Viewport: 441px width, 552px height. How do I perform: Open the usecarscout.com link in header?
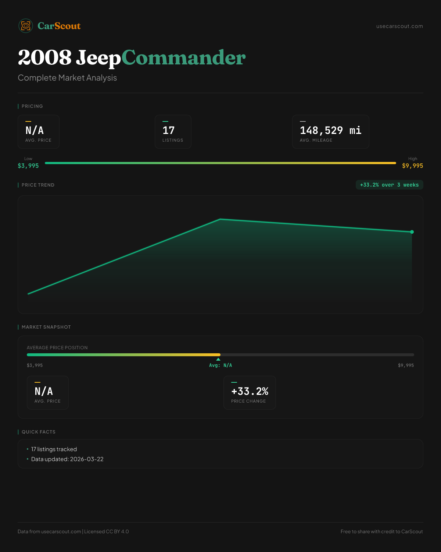point(399,26)
